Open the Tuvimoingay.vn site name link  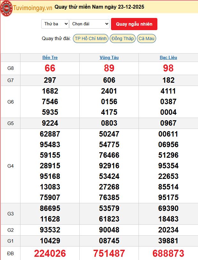pyautogui.click(x=32, y=7)
